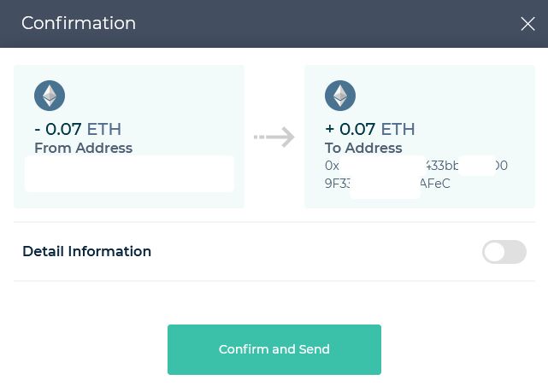This screenshot has width=548, height=386.
Task: Click the ETH unit beside - 0.07
Action: click(x=104, y=130)
